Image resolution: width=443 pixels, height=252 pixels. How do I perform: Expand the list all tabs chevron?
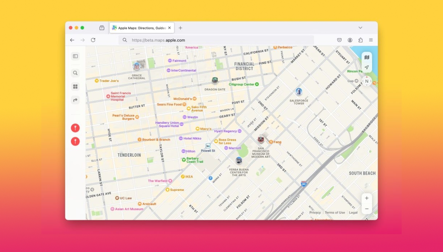click(360, 28)
